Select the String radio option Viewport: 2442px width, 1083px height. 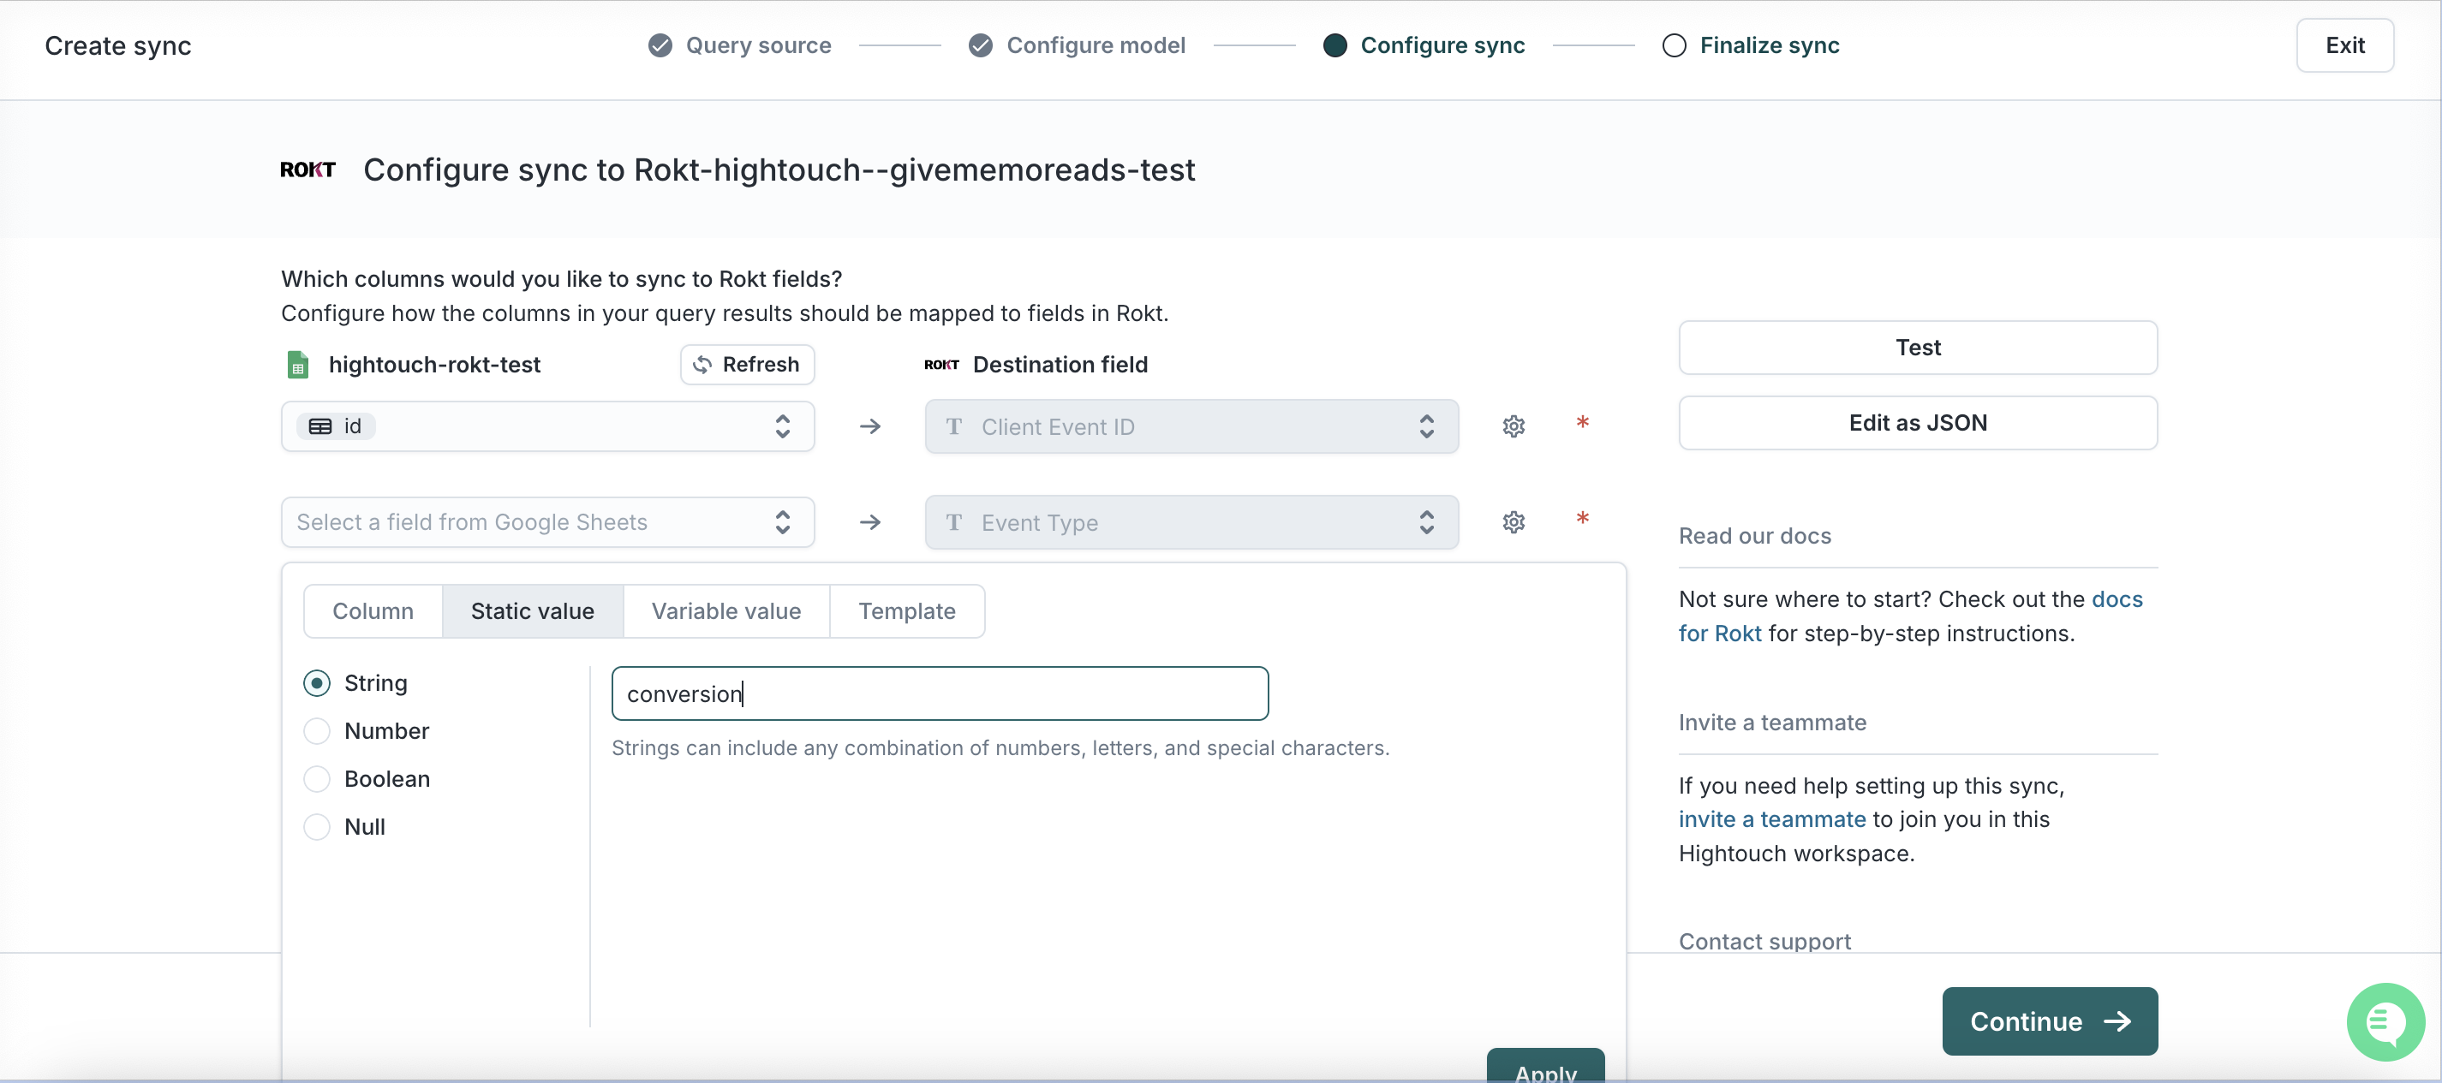pyautogui.click(x=317, y=683)
